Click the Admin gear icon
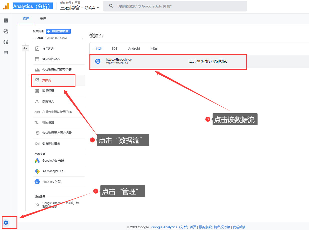 coord(6,223)
